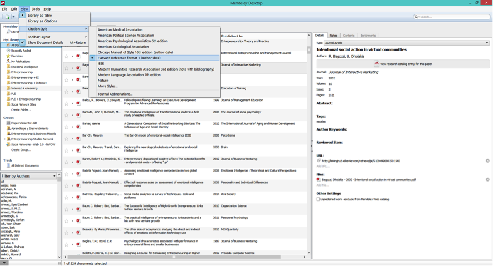Open the linkinghub.elsevier.com URL
493x266 pixels.
pyautogui.click(x=361, y=161)
